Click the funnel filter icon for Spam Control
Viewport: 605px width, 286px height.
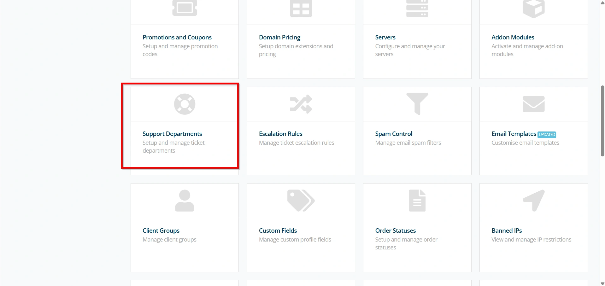click(x=417, y=104)
